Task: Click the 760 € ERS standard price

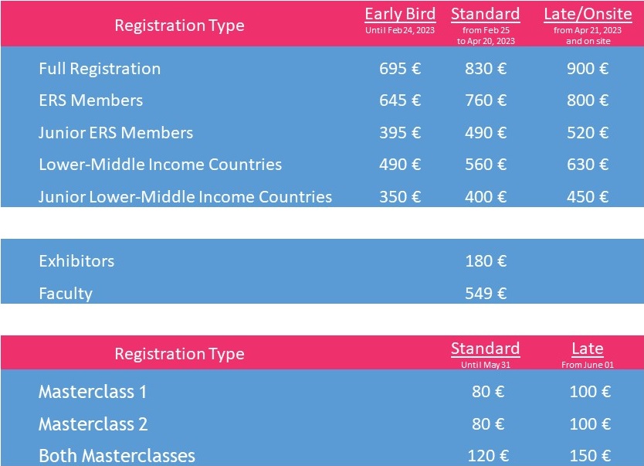Action: click(x=486, y=100)
